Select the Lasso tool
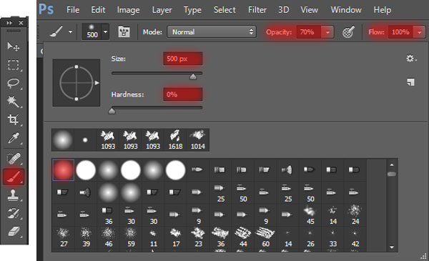The image size is (429, 261). point(13,83)
